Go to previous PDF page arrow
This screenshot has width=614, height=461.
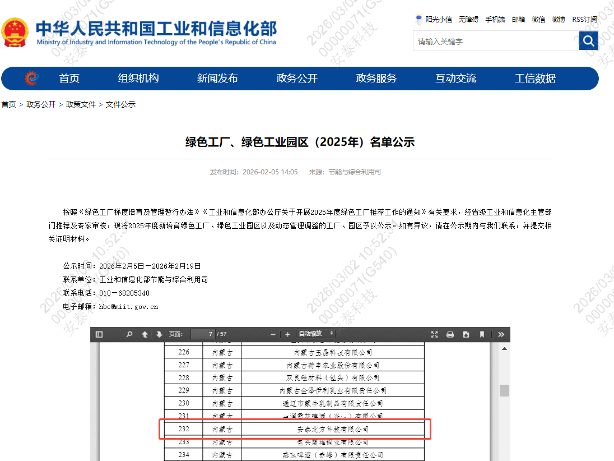click(145, 334)
